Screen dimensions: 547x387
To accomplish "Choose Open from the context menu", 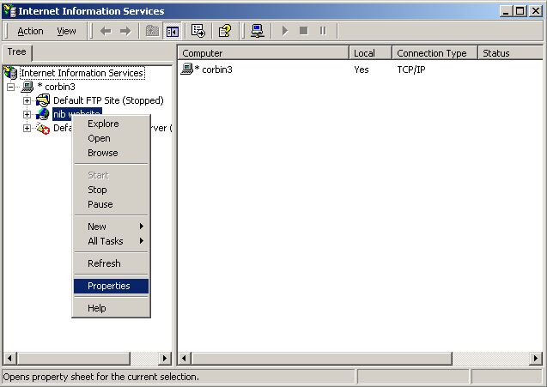I will [x=111, y=138].
